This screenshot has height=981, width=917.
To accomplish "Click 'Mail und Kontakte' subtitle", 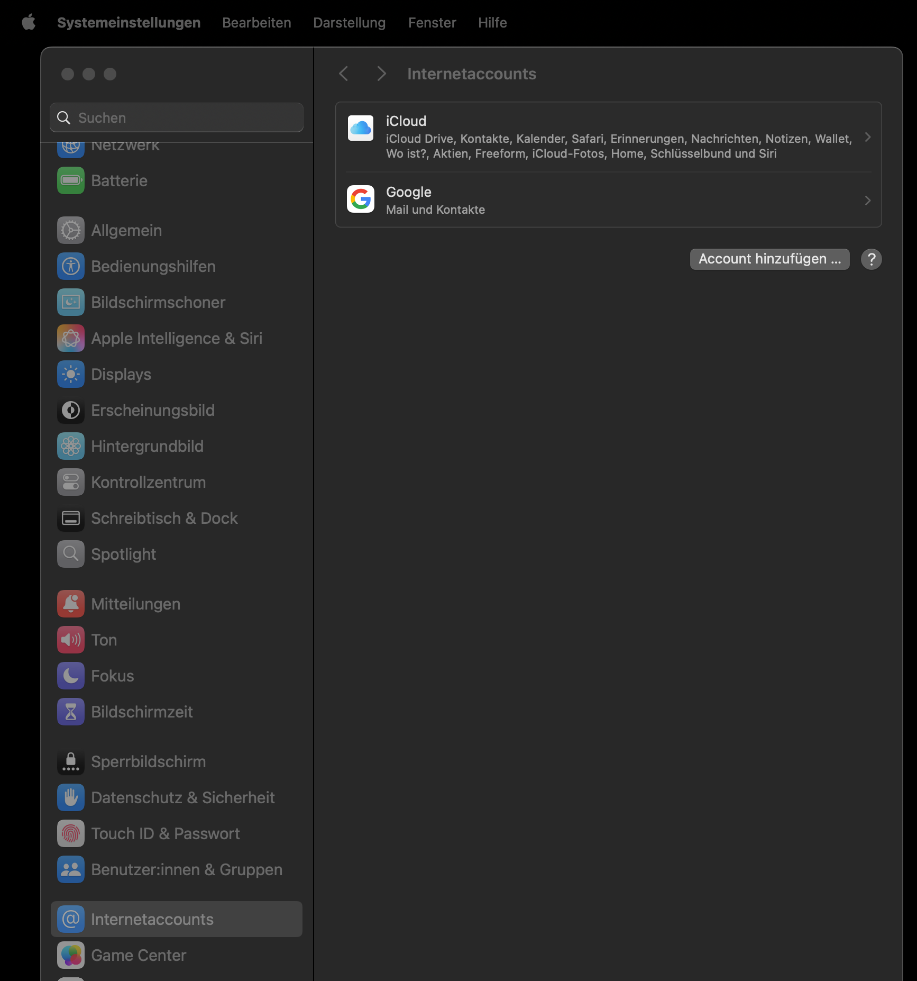I will (x=435, y=210).
